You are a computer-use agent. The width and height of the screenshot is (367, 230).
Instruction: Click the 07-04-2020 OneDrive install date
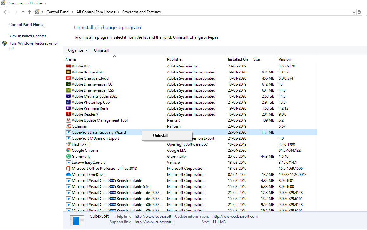pyautogui.click(x=237, y=175)
